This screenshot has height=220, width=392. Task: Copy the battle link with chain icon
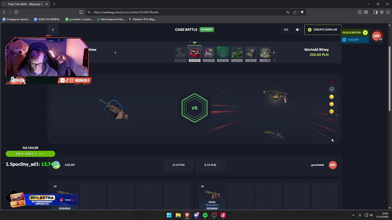tap(286, 30)
